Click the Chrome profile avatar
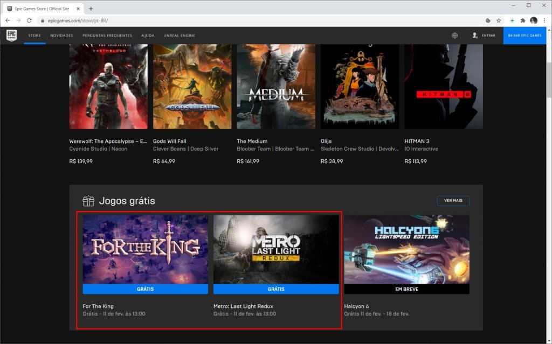Image resolution: width=552 pixels, height=344 pixels. (x=534, y=21)
